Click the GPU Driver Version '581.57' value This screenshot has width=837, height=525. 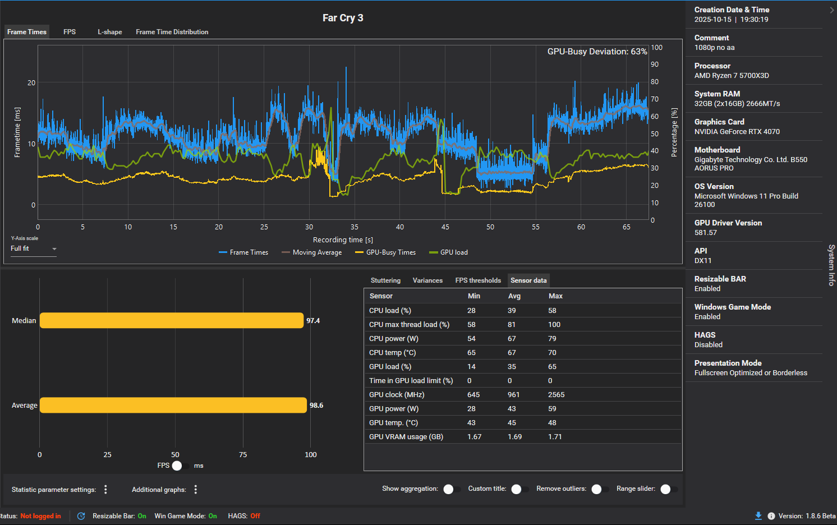coord(706,233)
